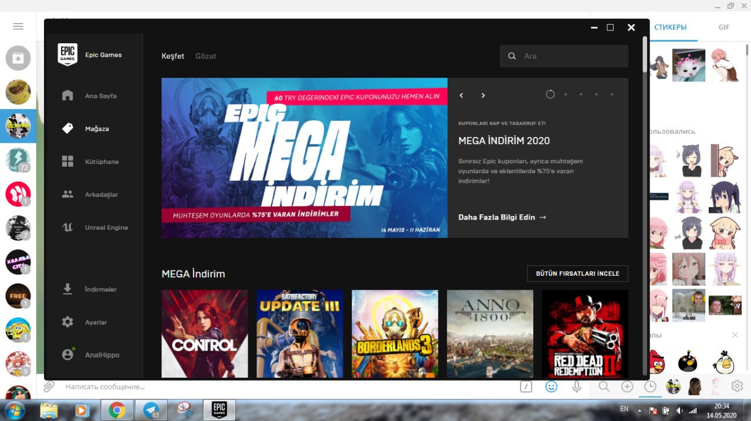
Task: Select first active carousel indicator
Action: pos(550,94)
